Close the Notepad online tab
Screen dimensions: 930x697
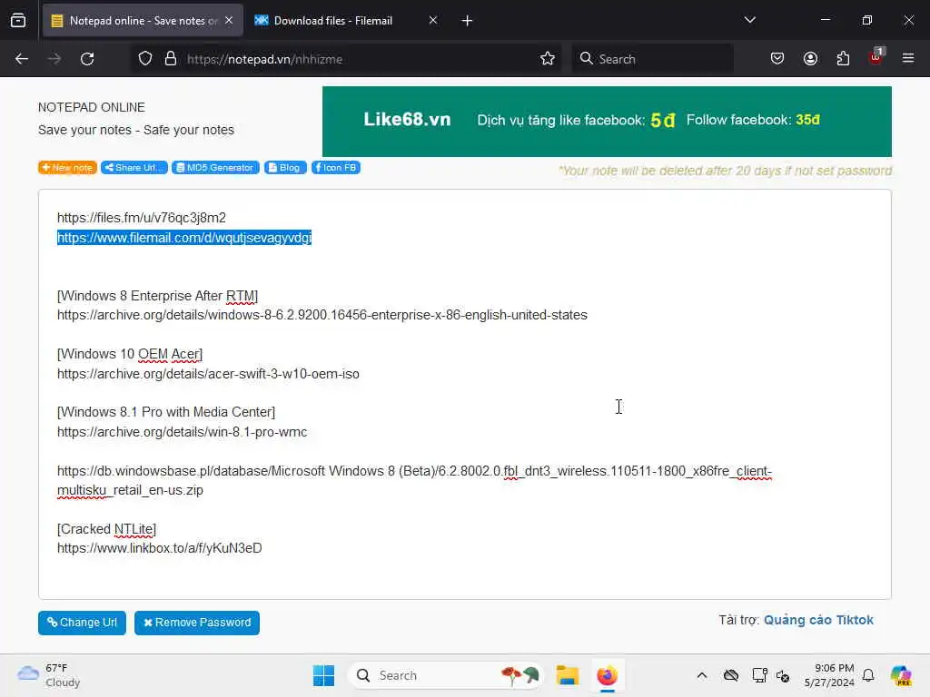(x=229, y=20)
